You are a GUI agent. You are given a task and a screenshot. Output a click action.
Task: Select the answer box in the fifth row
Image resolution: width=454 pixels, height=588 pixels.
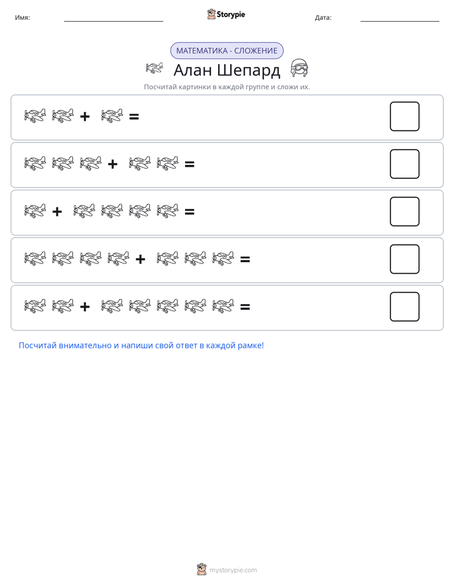404,307
